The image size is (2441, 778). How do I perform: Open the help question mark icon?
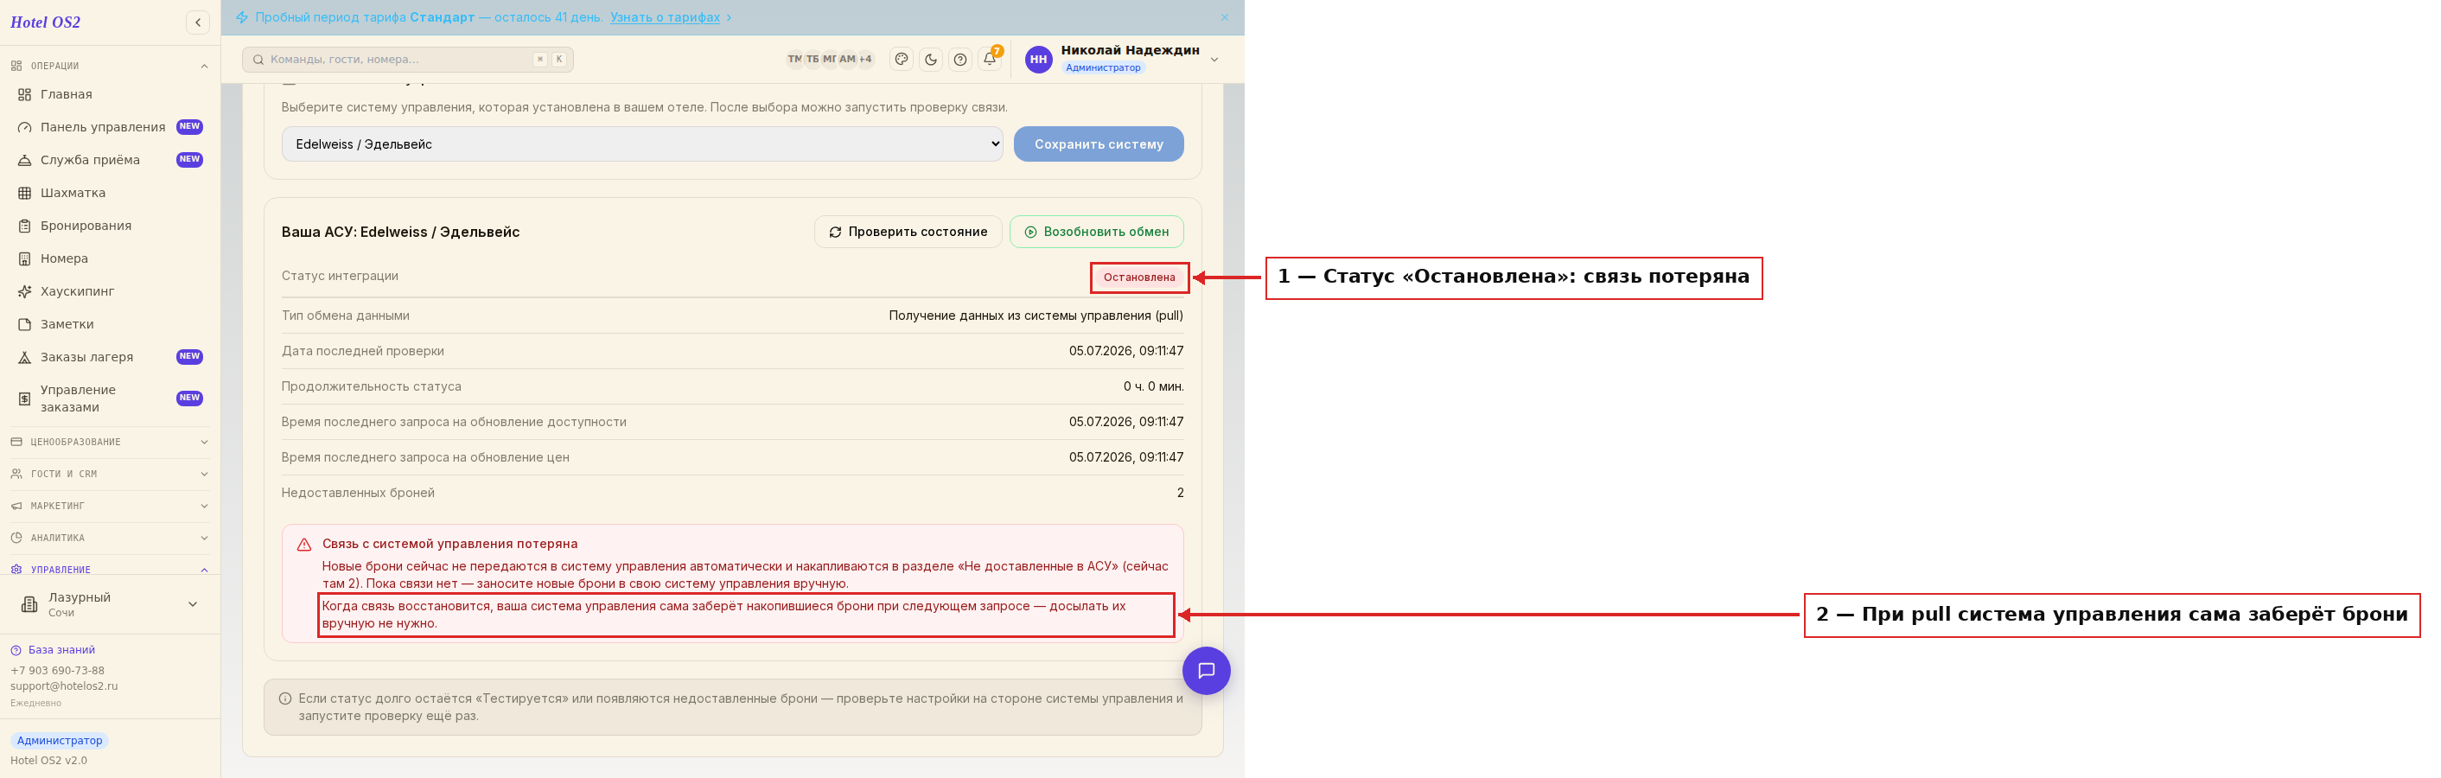[960, 60]
